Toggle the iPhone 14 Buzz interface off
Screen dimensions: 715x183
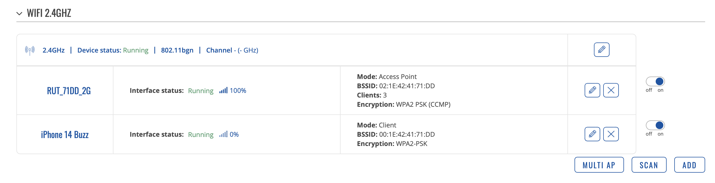655,125
